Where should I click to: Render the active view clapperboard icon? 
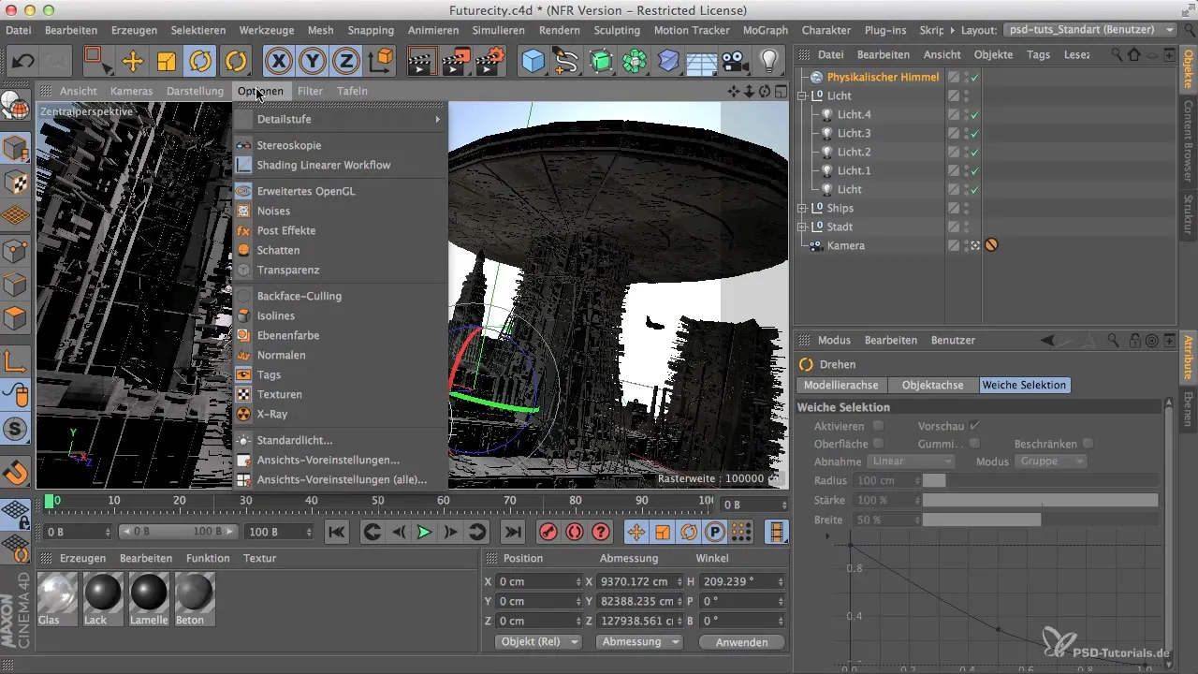pos(423,62)
